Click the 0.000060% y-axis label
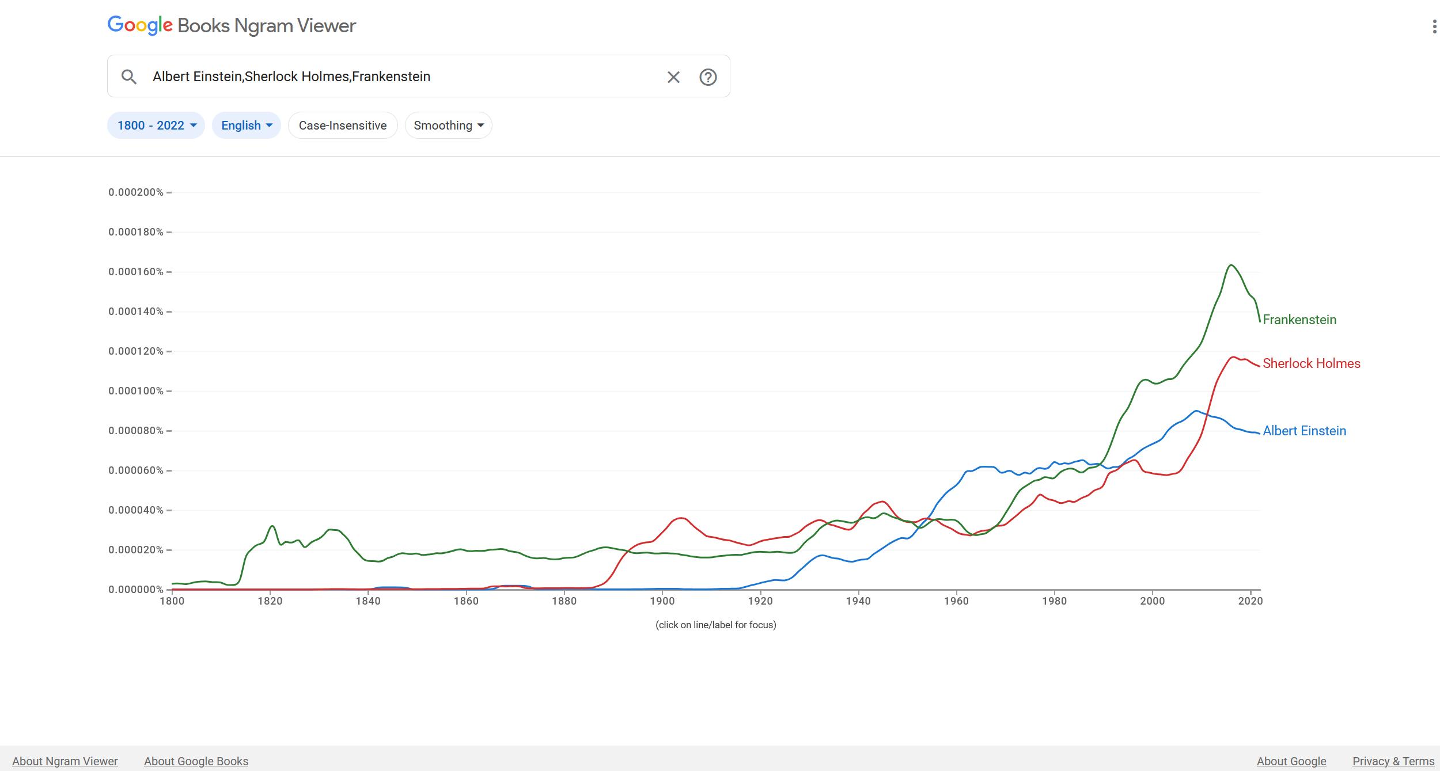The image size is (1440, 771). 136,470
